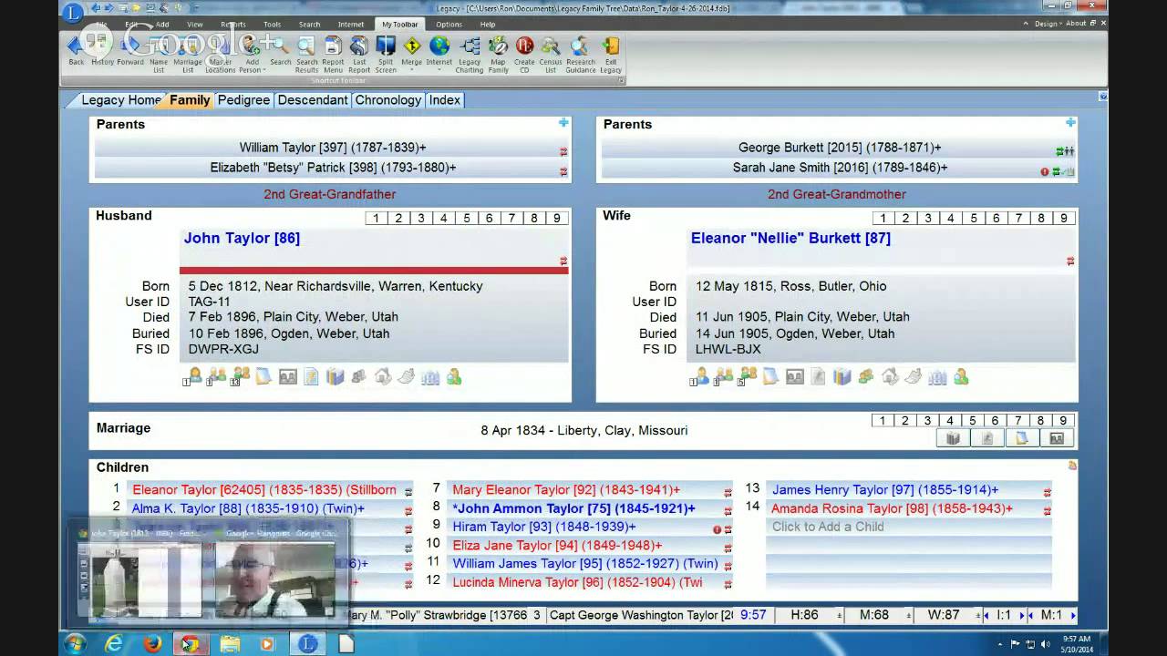
Task: Switch to the Index tab
Action: [x=445, y=100]
